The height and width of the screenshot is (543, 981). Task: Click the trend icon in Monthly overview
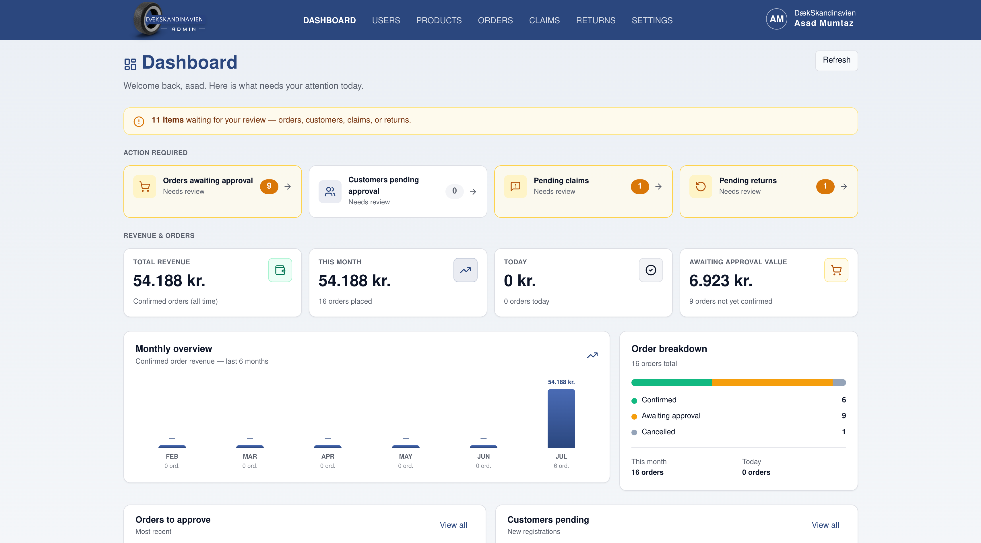(593, 355)
